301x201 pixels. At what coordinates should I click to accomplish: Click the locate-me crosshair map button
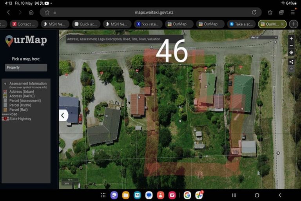click(291, 53)
